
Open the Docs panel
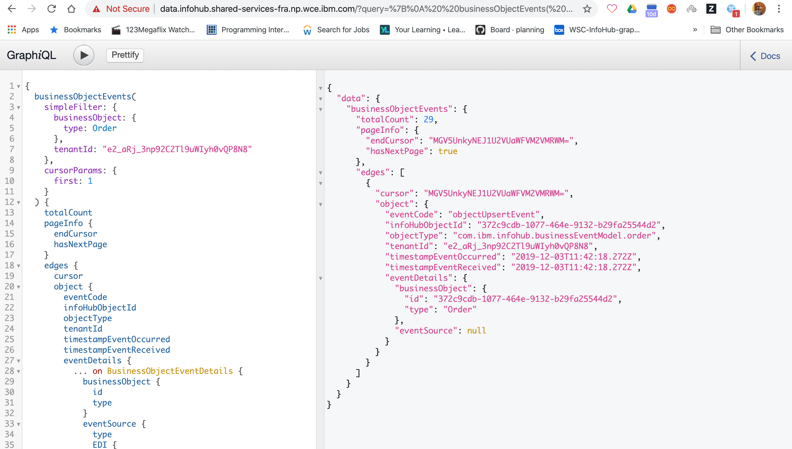[765, 56]
